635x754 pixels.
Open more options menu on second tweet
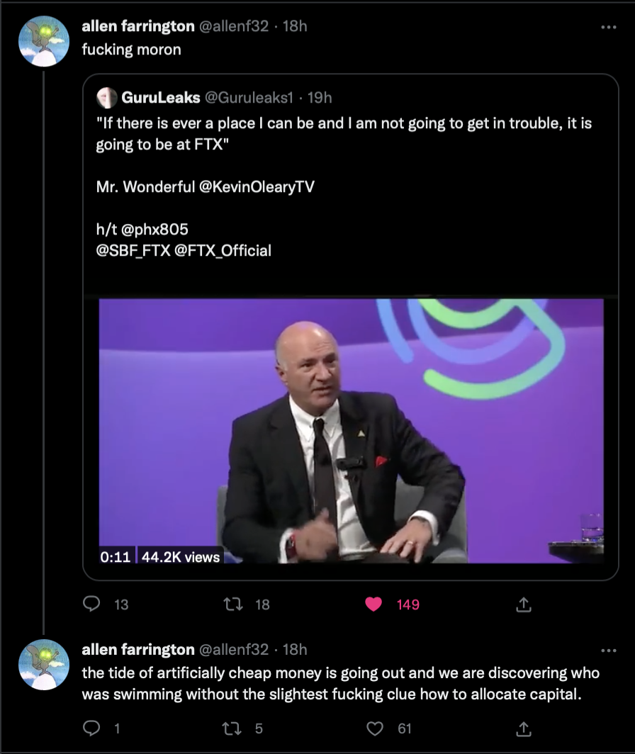click(x=608, y=650)
